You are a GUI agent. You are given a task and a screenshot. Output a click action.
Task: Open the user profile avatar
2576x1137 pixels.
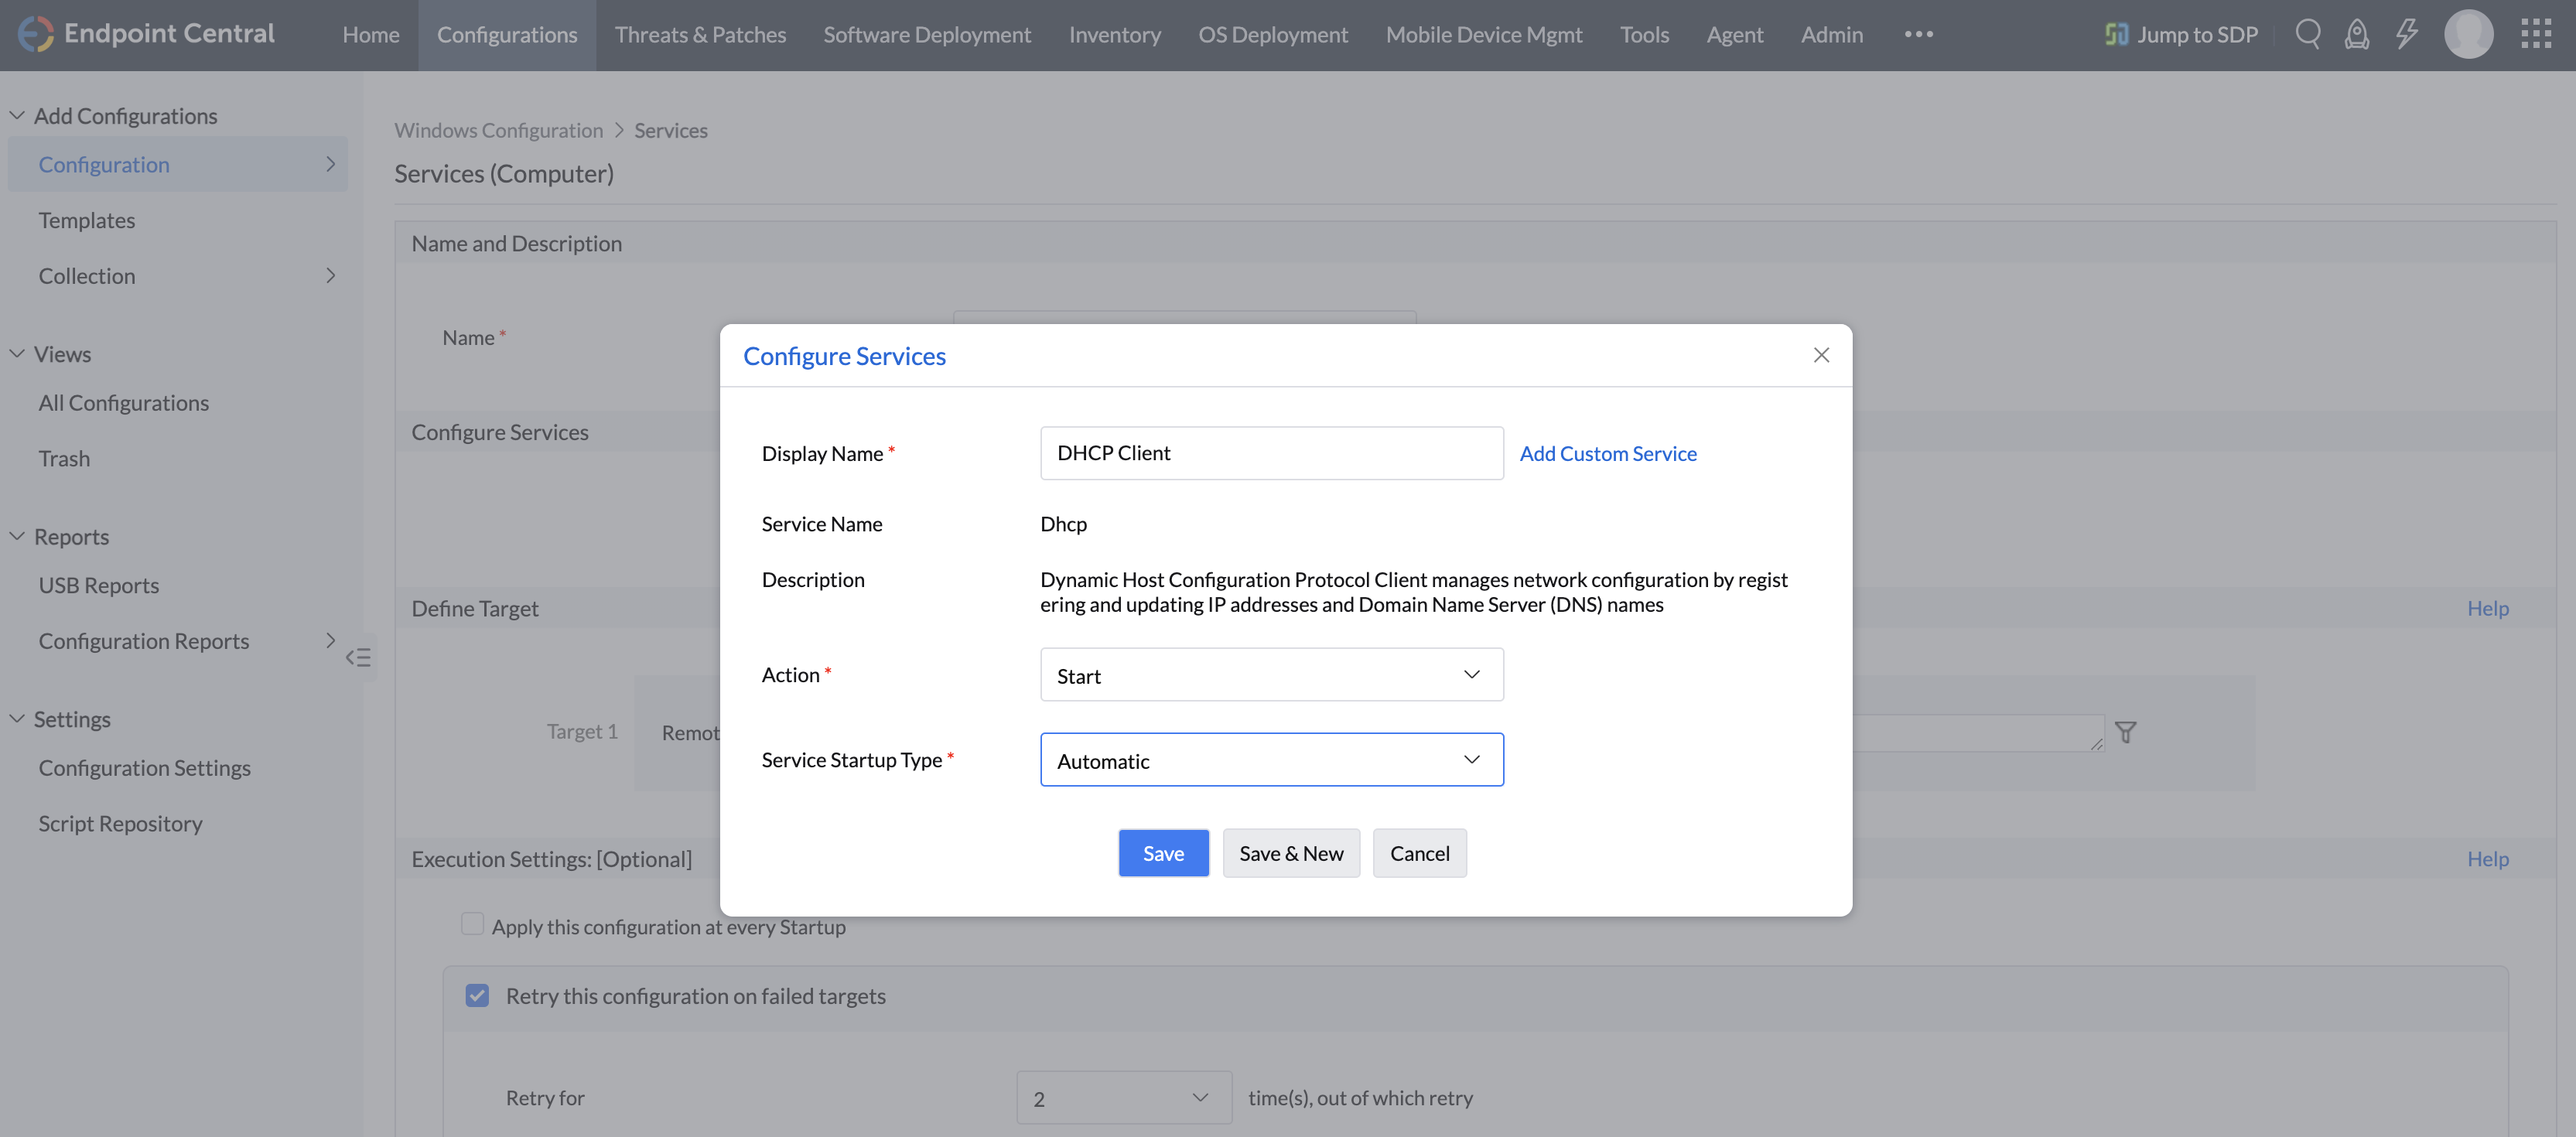(2469, 33)
